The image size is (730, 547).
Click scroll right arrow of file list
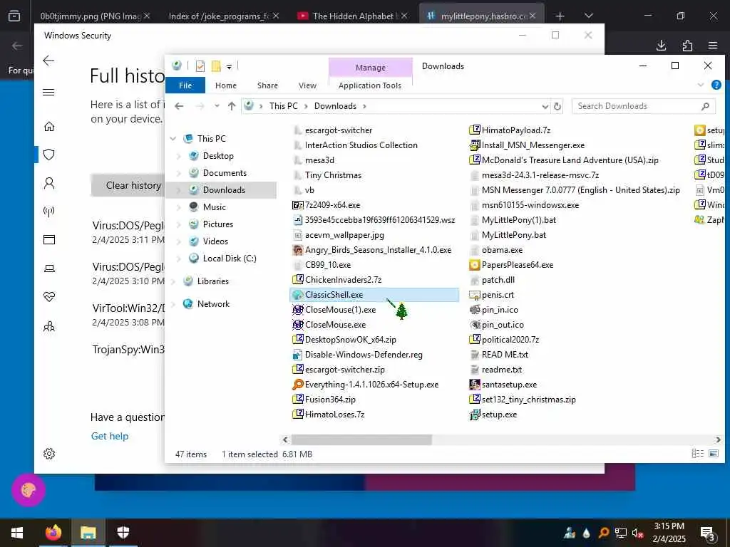click(718, 439)
